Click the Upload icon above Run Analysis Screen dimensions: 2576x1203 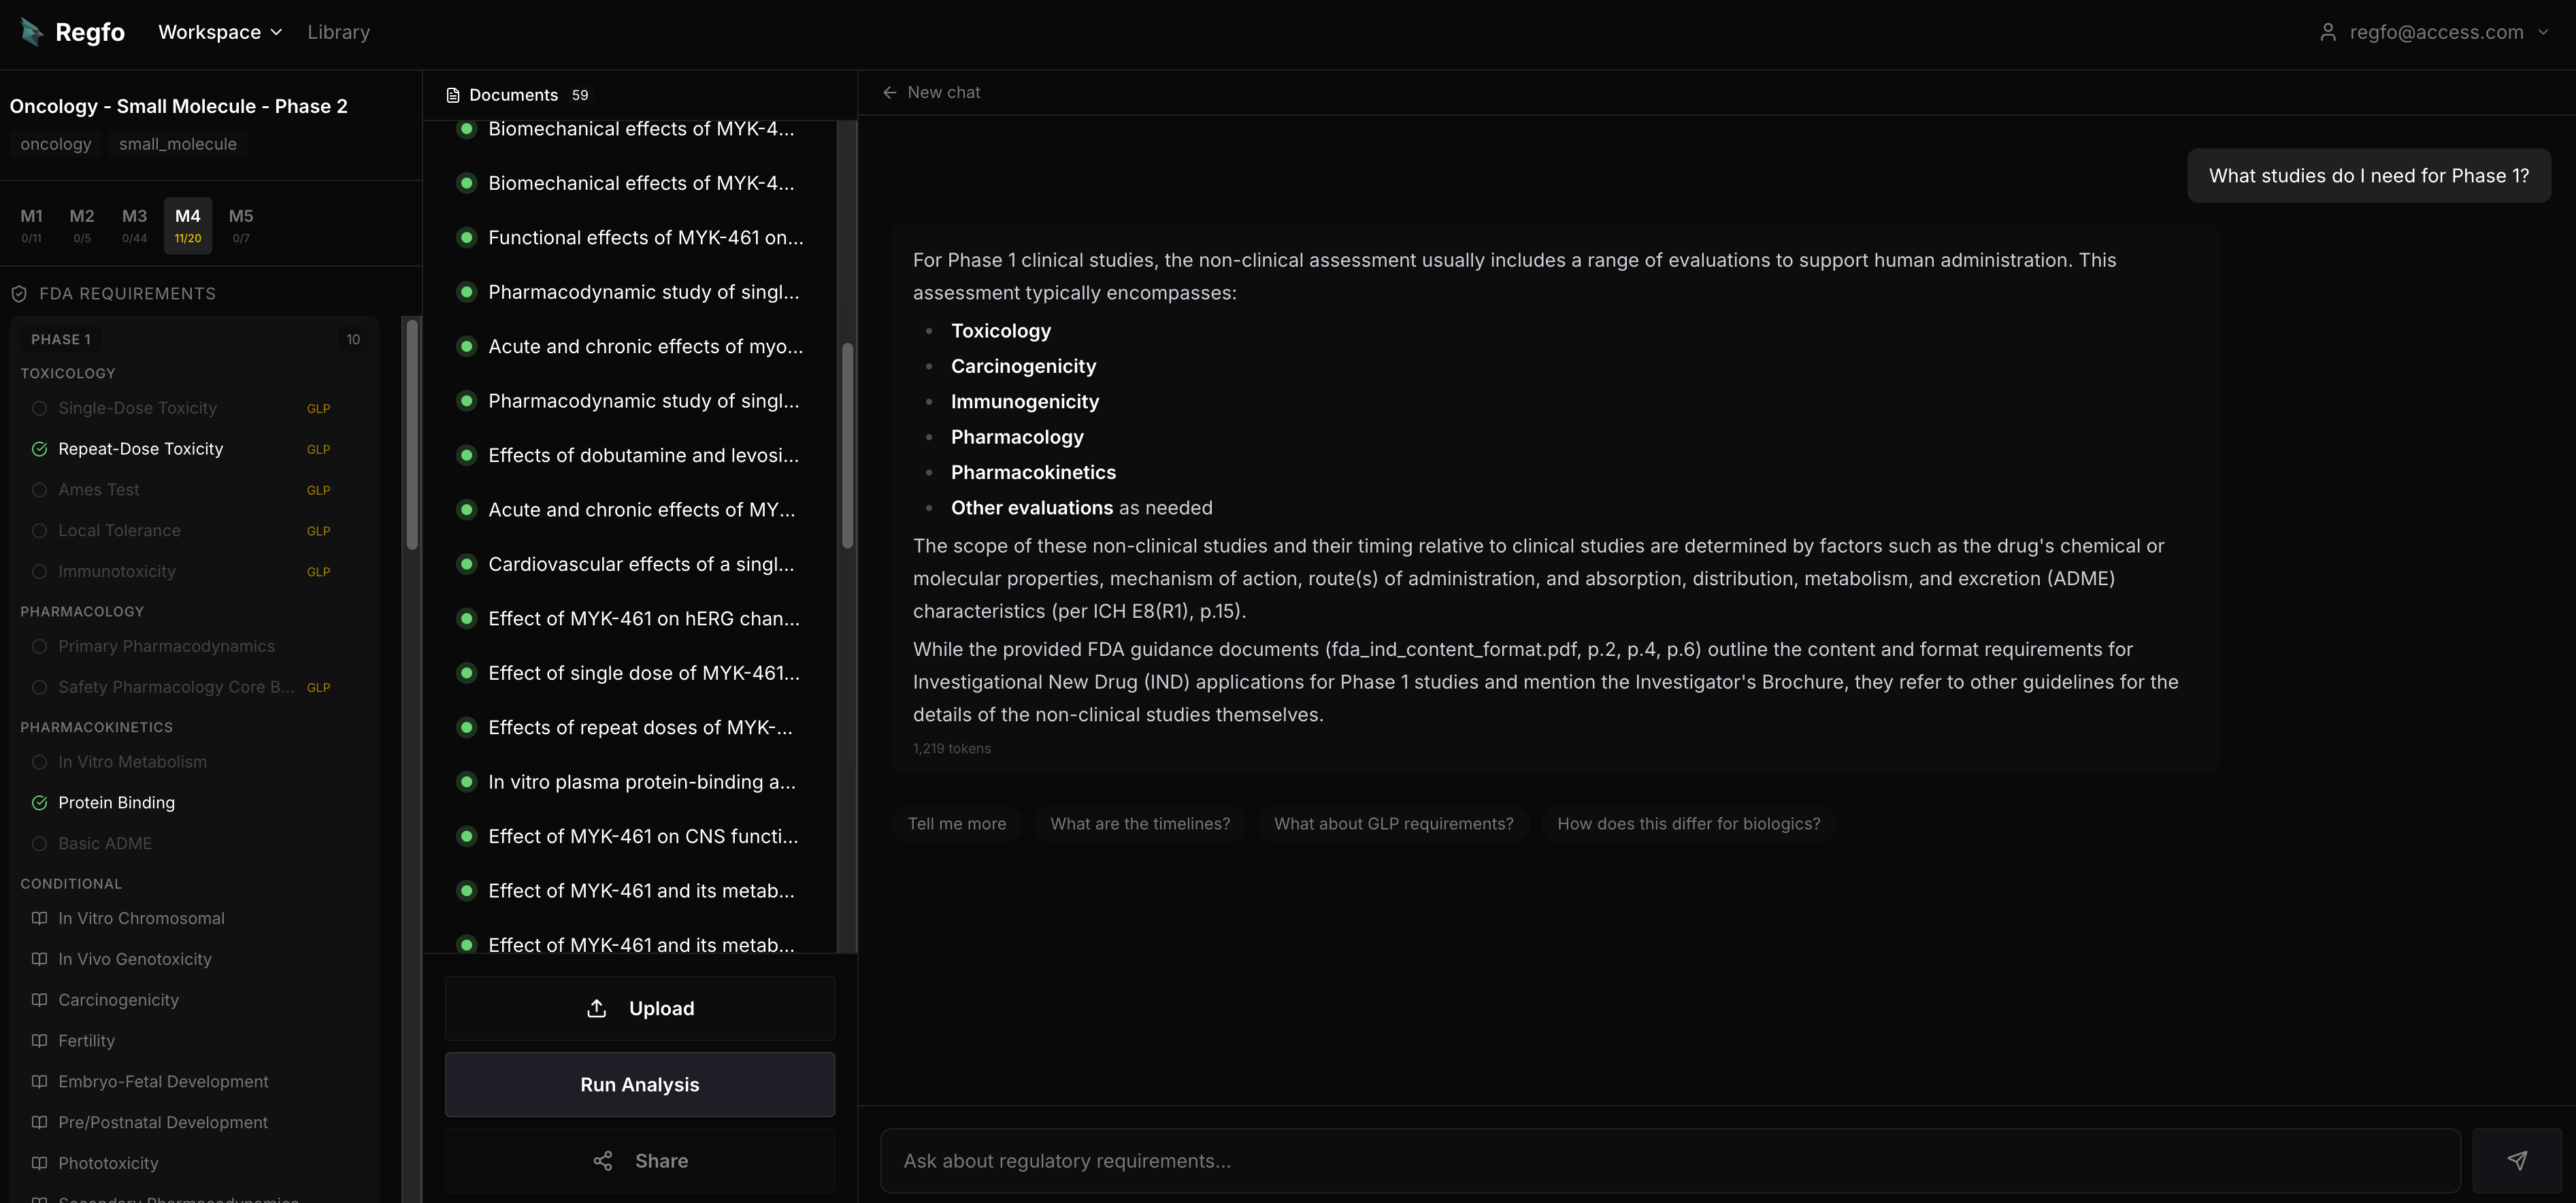(x=596, y=1008)
